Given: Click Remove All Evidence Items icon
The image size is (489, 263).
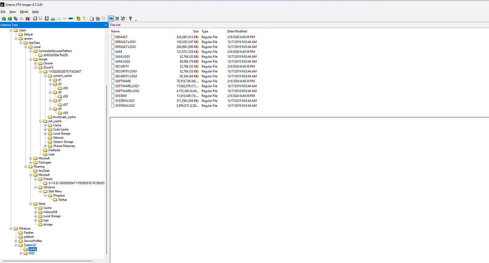Looking at the screenshot, I should pyautogui.click(x=27, y=19).
